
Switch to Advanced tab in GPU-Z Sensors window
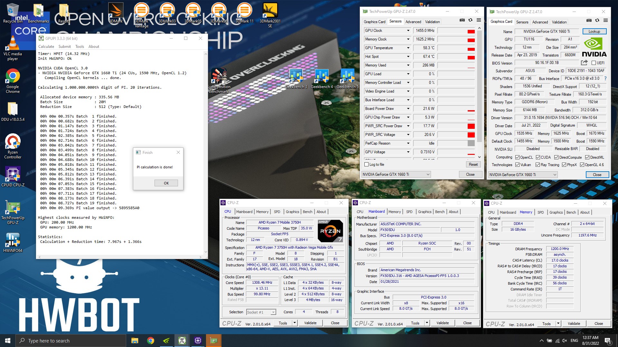[x=413, y=22]
